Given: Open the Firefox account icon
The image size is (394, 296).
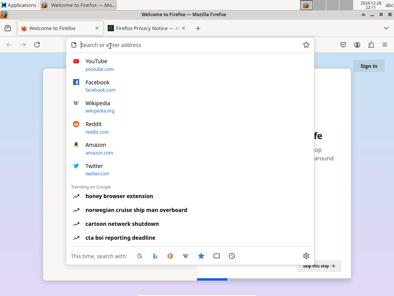Looking at the screenshot, I should (x=357, y=45).
